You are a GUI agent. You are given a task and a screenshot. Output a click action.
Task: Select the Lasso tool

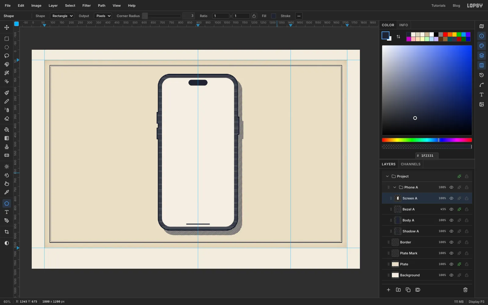7,56
